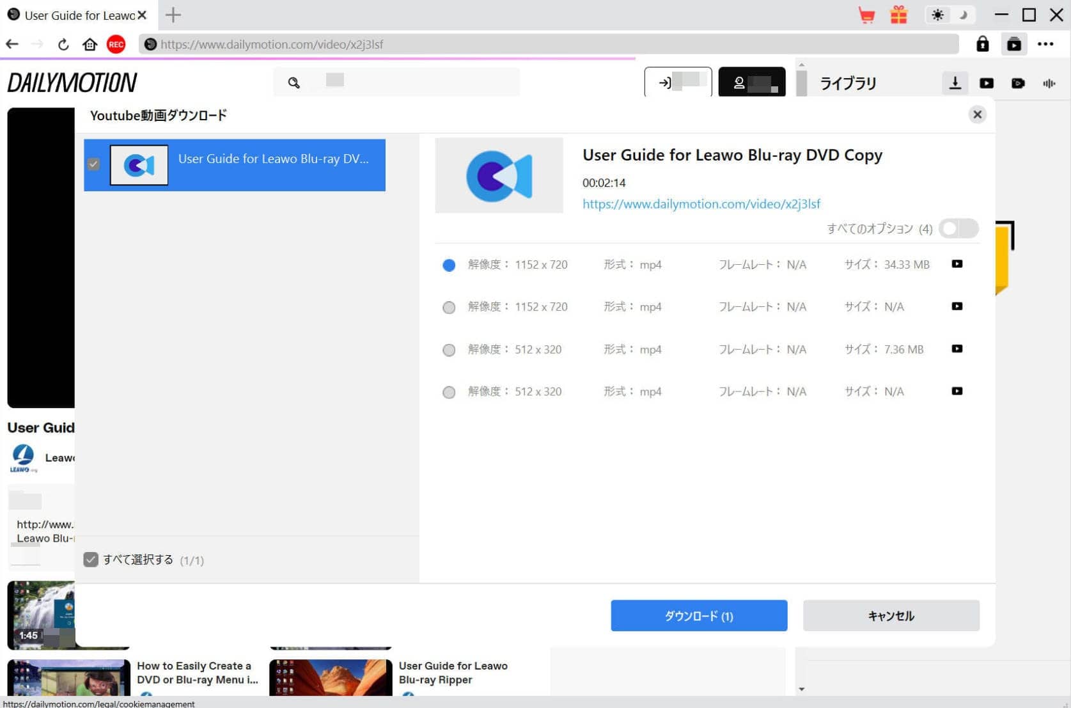Open video tab icon in library
1071x708 pixels.
987,83
